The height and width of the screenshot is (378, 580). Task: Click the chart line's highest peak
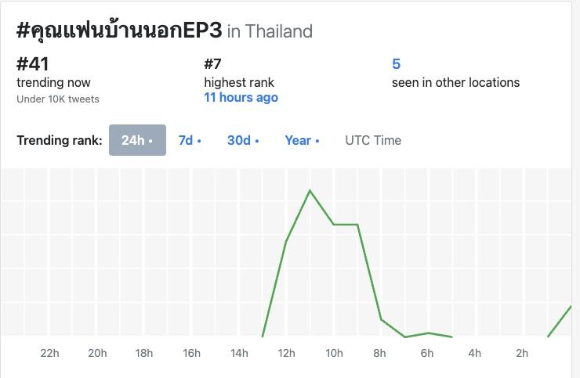click(310, 190)
